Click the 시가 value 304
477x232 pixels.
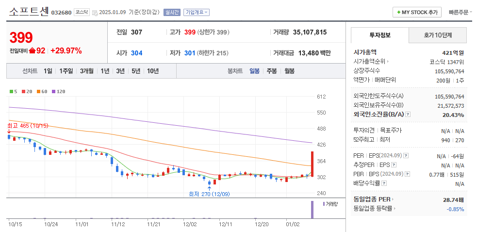(136, 53)
